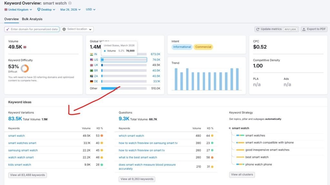
Task: Select the smart watches cluster
Action: point(255,135)
